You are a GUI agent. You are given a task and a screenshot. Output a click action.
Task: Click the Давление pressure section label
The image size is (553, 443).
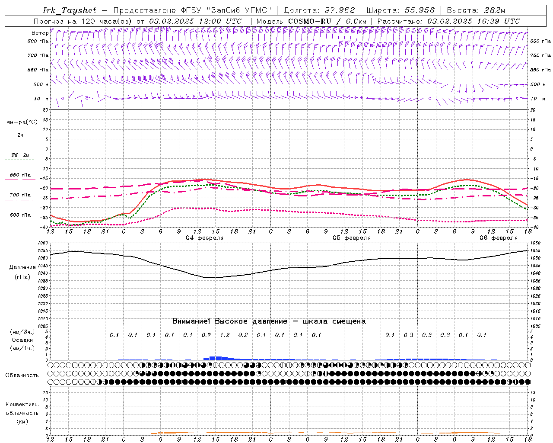coord(22,267)
